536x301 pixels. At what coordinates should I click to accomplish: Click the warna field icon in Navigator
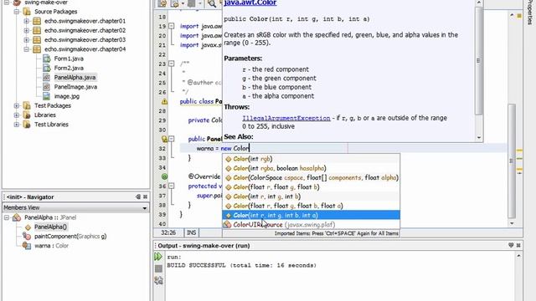(27, 246)
